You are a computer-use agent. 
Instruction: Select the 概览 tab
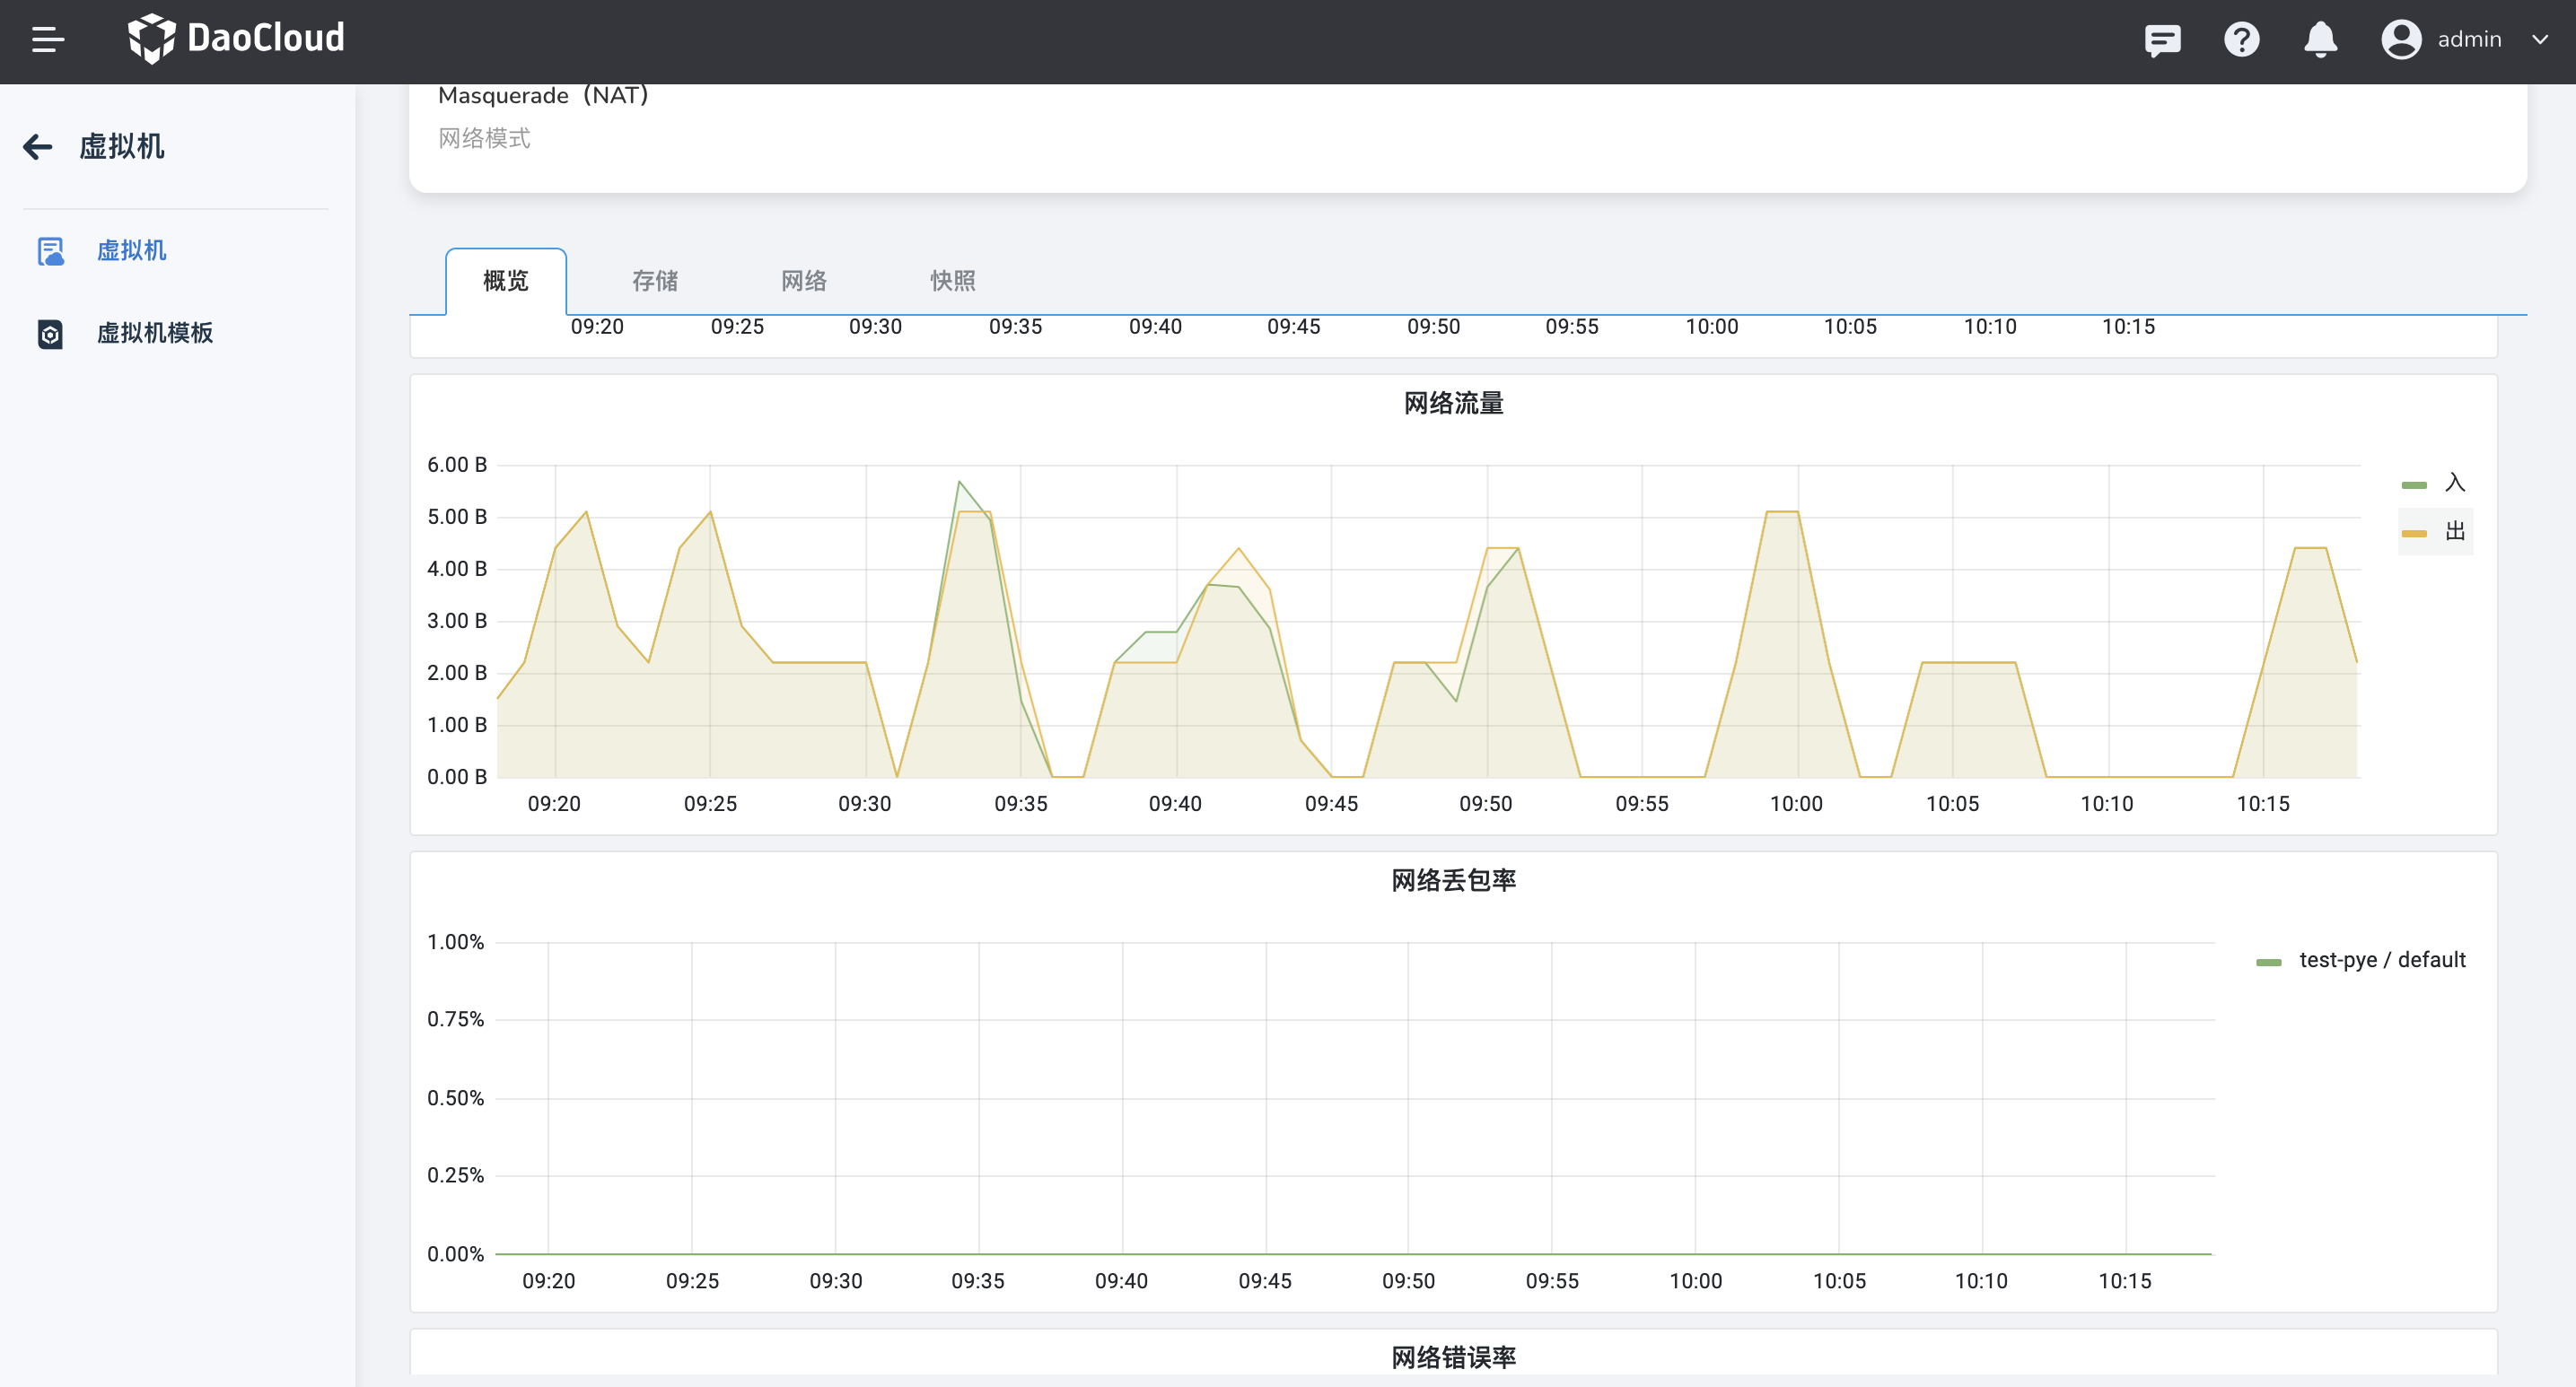506,281
